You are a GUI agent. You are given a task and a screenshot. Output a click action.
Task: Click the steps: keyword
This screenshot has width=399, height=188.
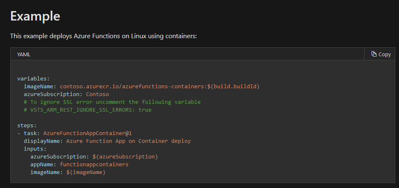[x=27, y=126]
